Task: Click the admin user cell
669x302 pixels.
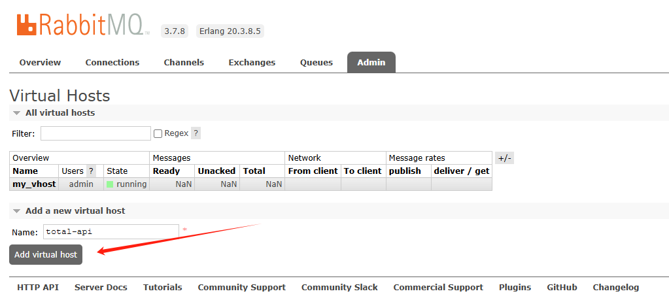Action: [81, 184]
